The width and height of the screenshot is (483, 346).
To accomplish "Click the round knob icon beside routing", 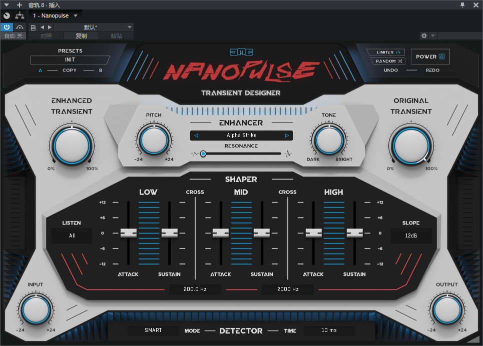I will (7, 15).
